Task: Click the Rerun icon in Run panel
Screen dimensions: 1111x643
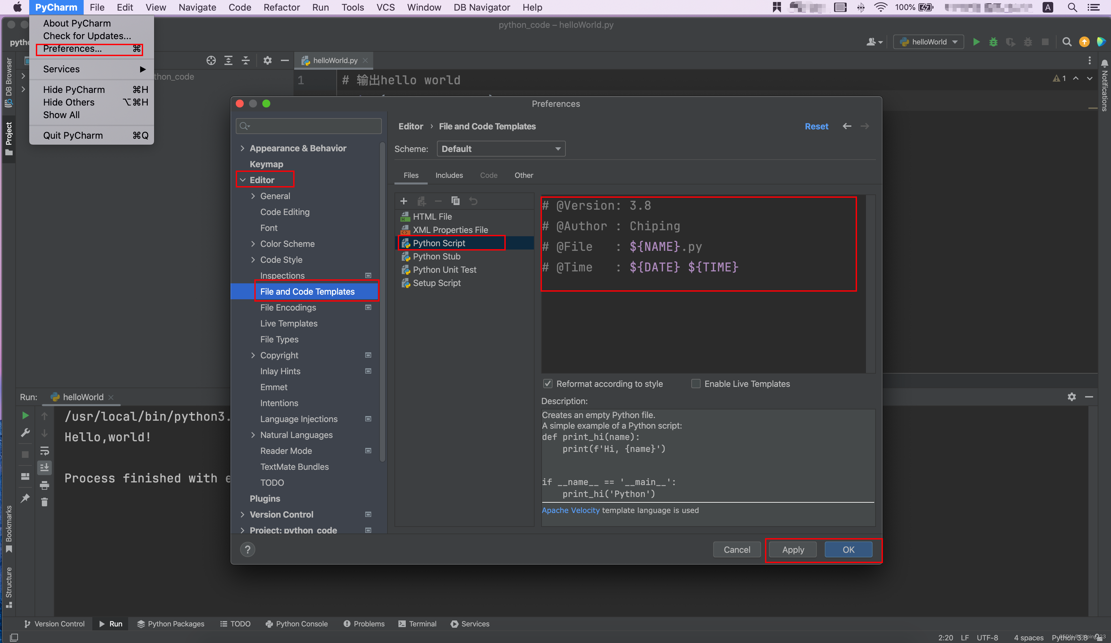Action: tap(25, 415)
